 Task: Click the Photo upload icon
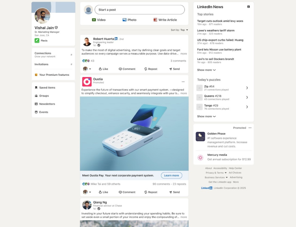click(x=124, y=20)
